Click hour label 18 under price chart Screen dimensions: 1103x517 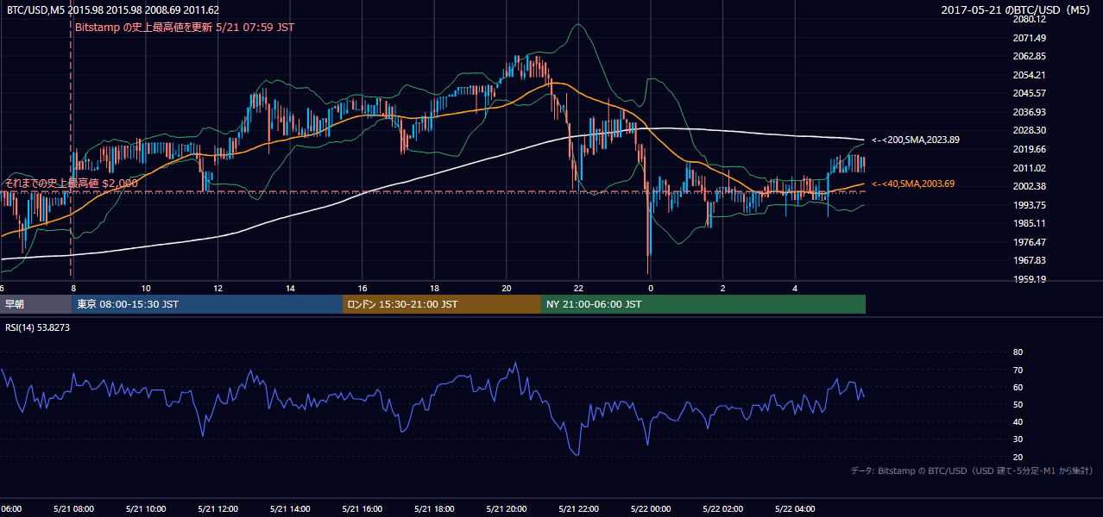435,289
